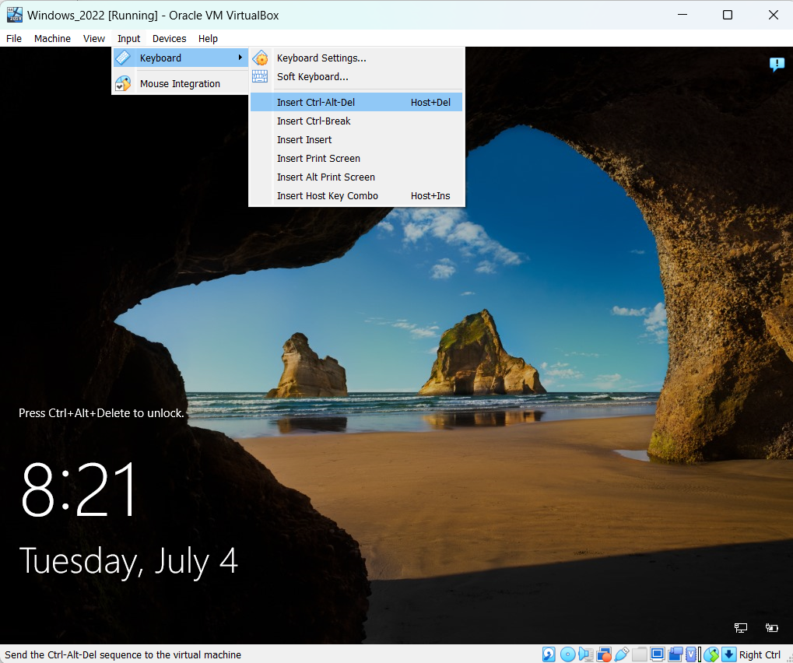The height and width of the screenshot is (663, 793).
Task: Open the USB devices status icon
Action: (x=622, y=654)
